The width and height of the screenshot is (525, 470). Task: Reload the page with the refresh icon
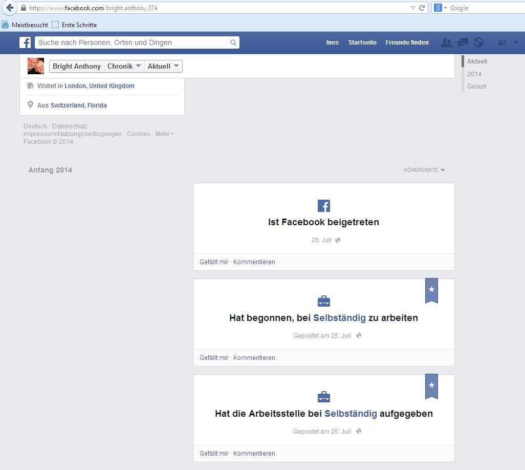tap(422, 8)
